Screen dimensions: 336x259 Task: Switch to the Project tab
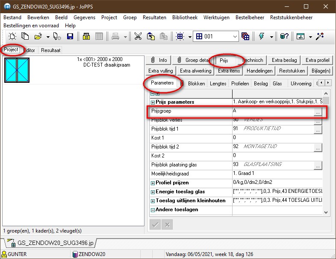pos(11,49)
